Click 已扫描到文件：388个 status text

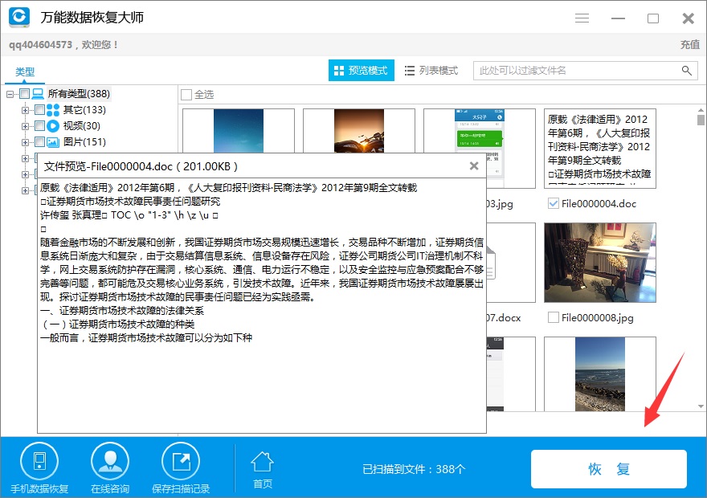click(x=414, y=469)
